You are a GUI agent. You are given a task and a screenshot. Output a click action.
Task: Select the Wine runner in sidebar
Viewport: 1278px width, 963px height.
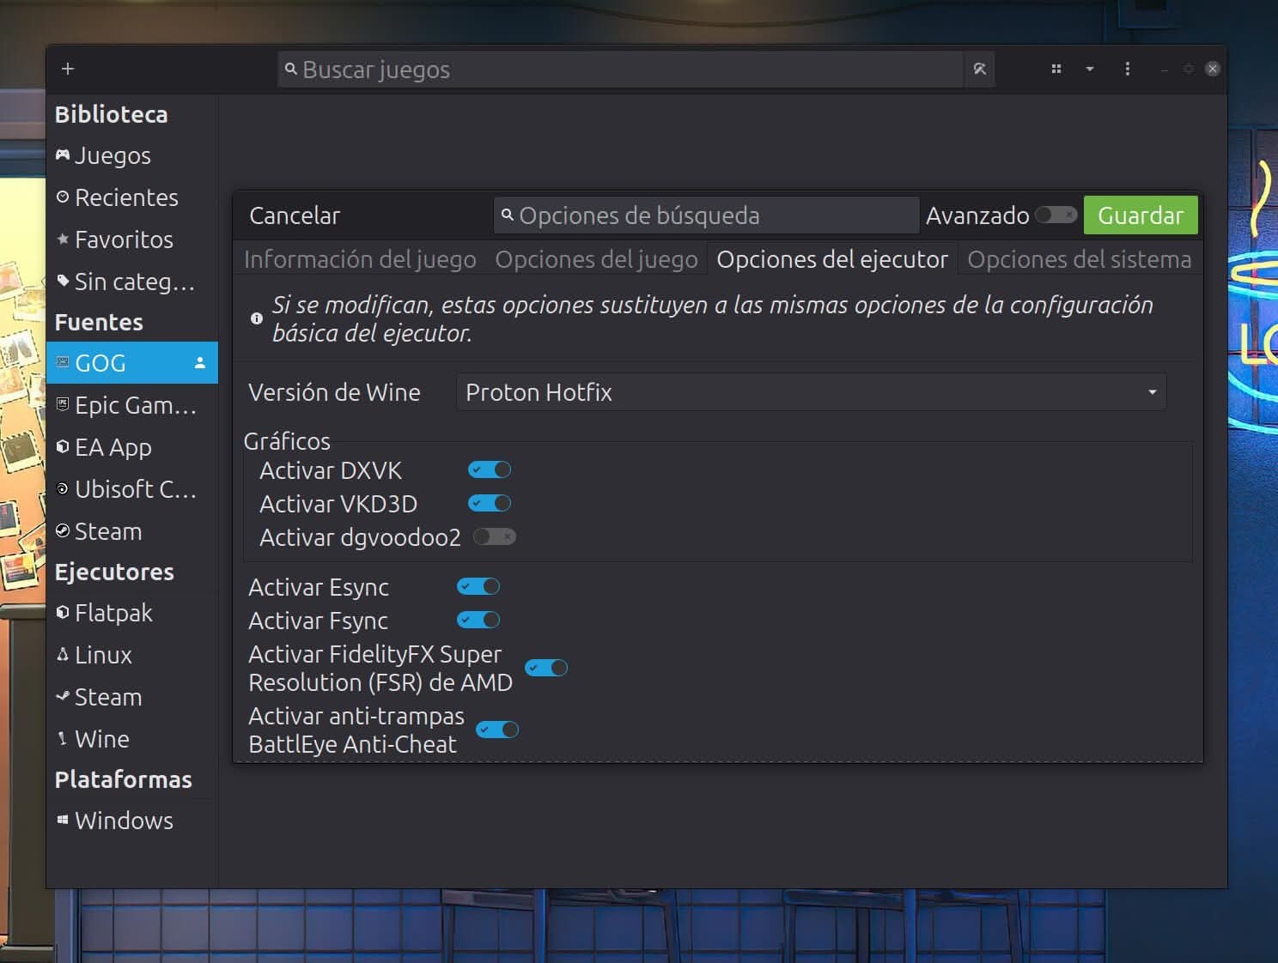pyautogui.click(x=101, y=739)
